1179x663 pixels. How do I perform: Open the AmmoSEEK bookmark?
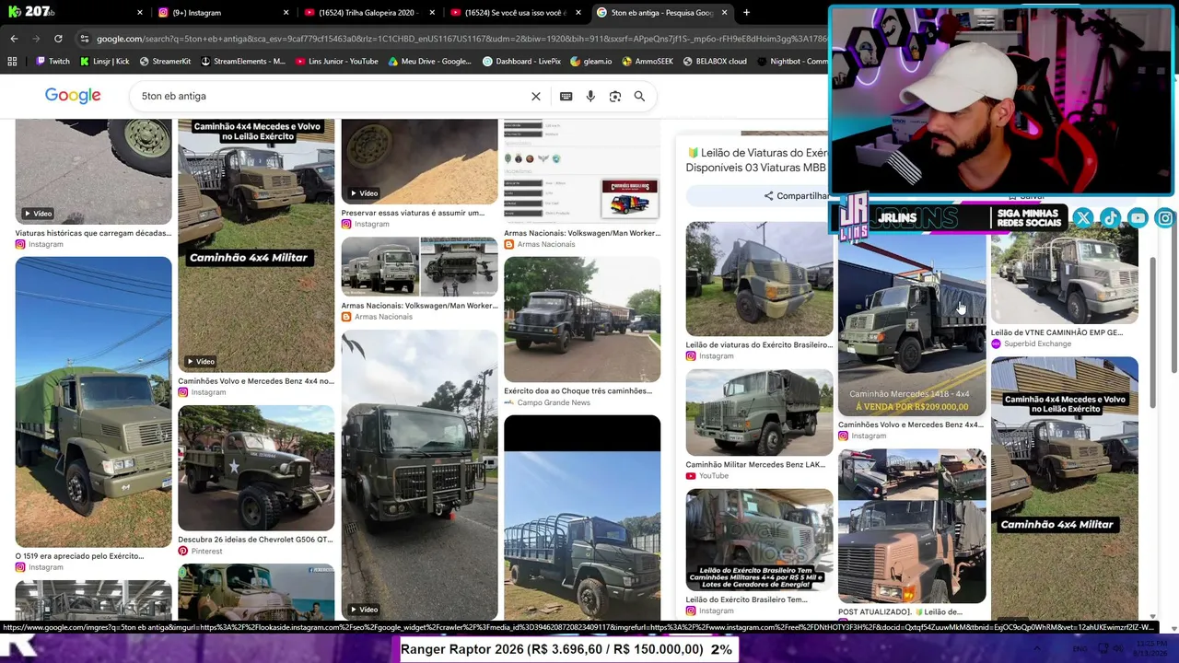(x=648, y=62)
